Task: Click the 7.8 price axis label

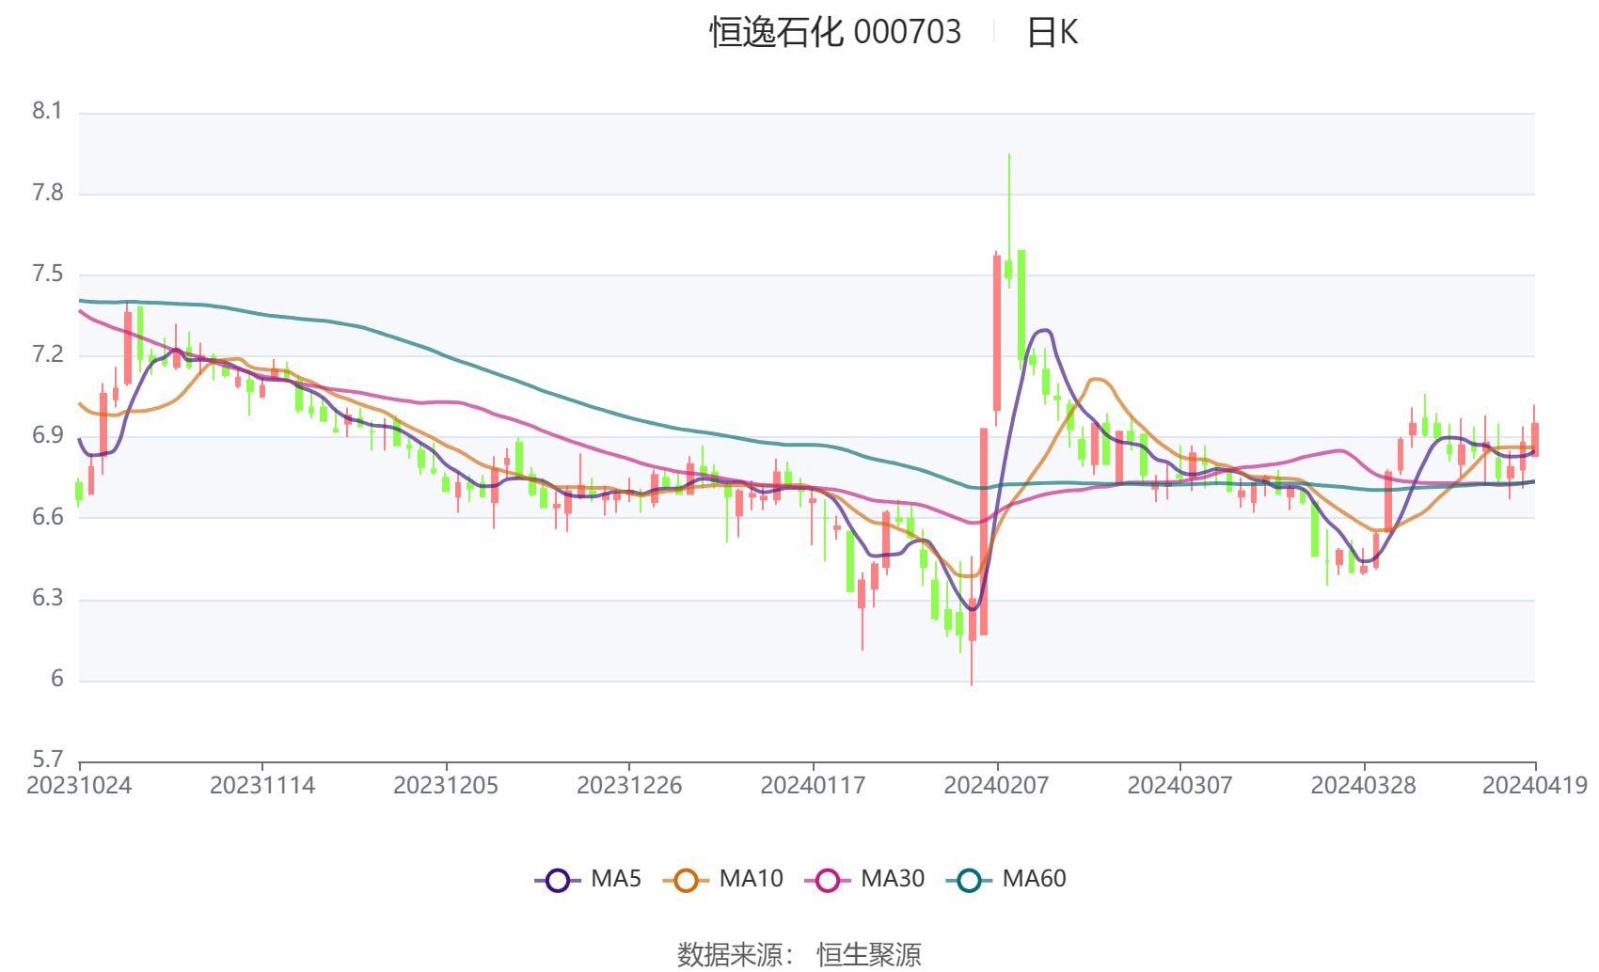Action: pos(47,193)
